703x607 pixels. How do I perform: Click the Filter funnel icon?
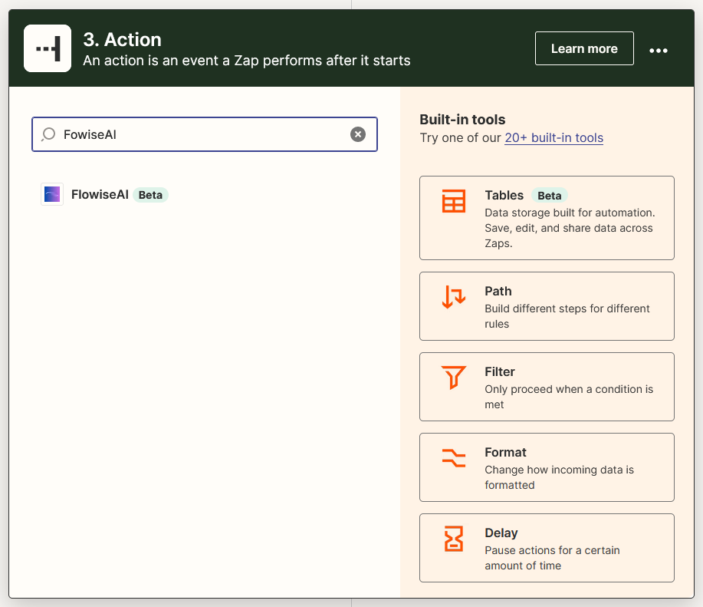454,378
